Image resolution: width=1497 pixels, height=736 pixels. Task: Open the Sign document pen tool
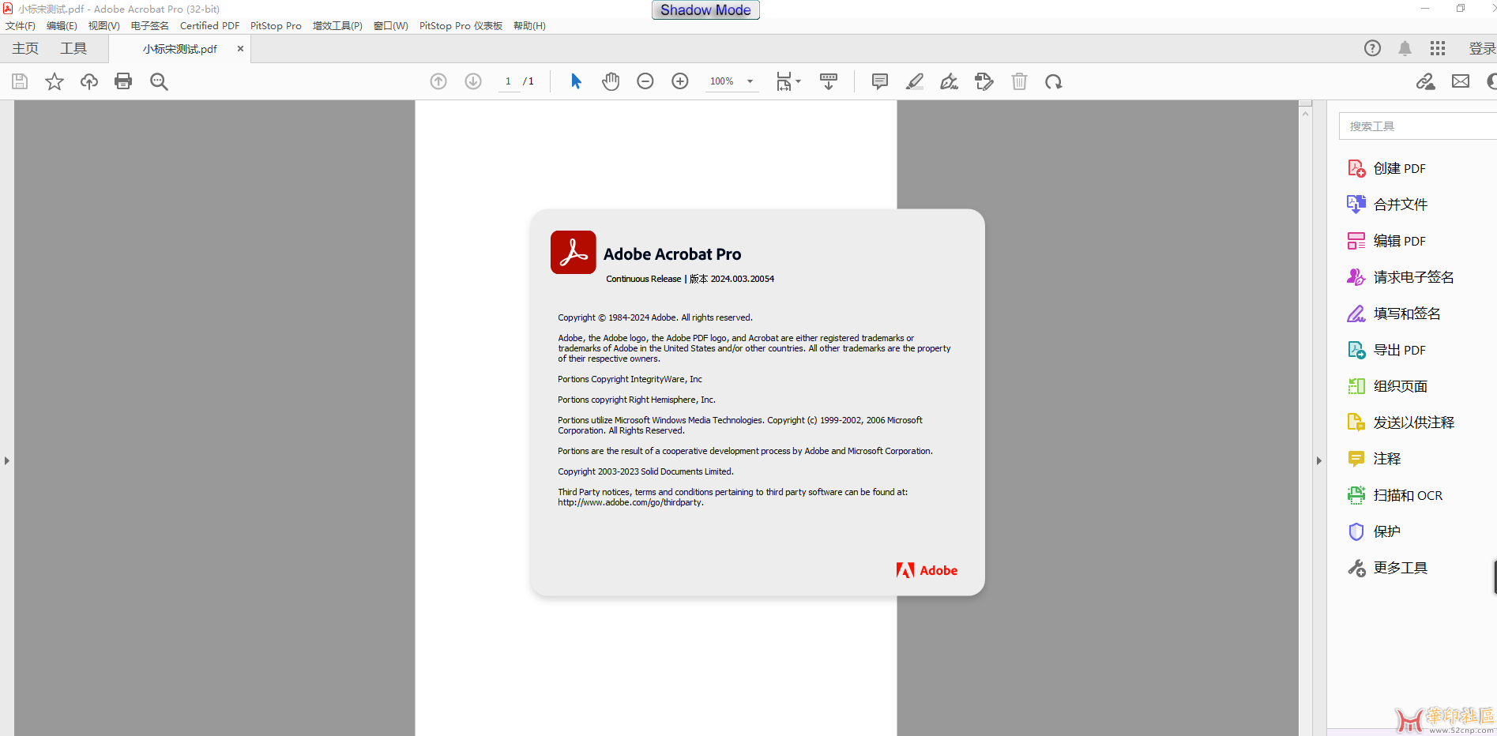(950, 81)
